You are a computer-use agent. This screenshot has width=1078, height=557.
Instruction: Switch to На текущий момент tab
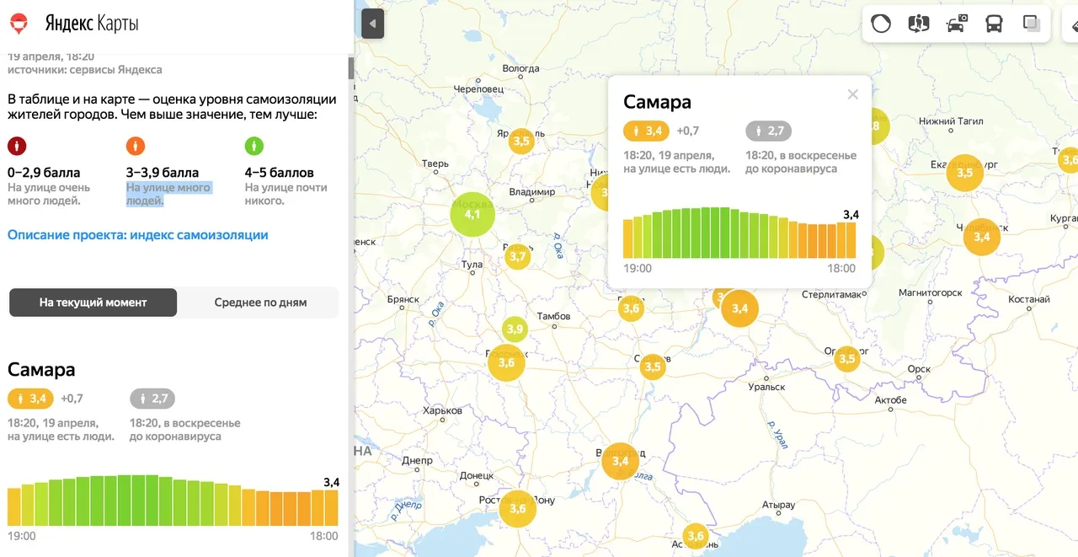[x=93, y=303]
